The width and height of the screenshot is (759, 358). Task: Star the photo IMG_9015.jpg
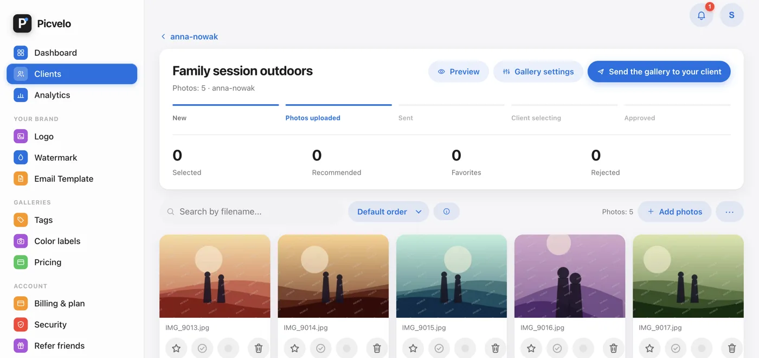413,348
